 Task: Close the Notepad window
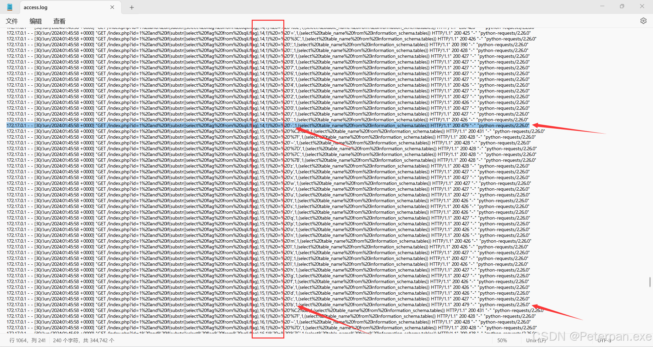pyautogui.click(x=642, y=6)
